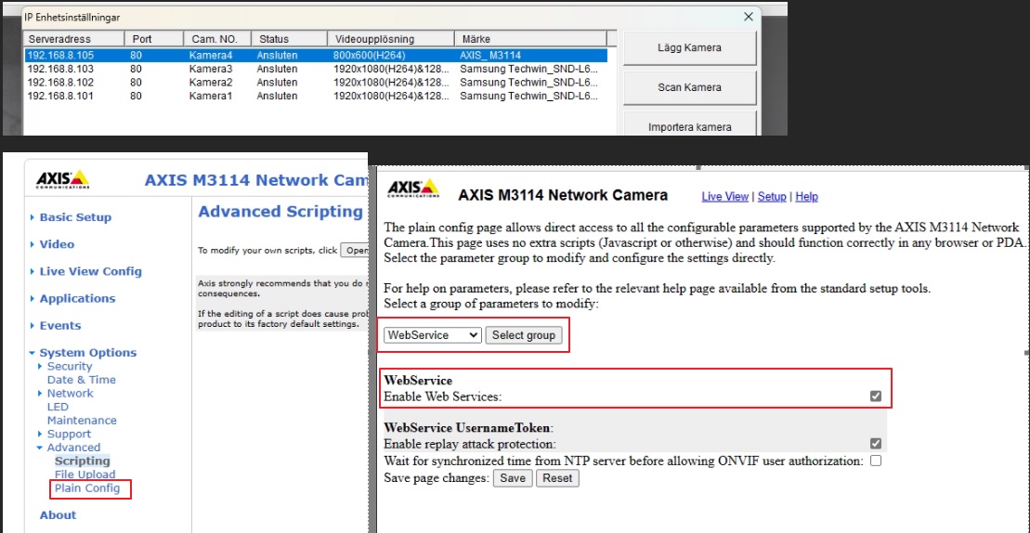Viewport: 1030px width, 533px height.
Task: Click the Kamera2 cell in the camera list
Action: 211,82
